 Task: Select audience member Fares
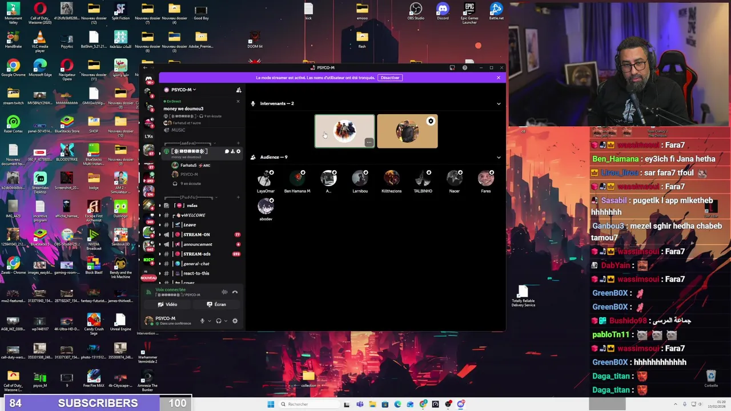coord(485,182)
